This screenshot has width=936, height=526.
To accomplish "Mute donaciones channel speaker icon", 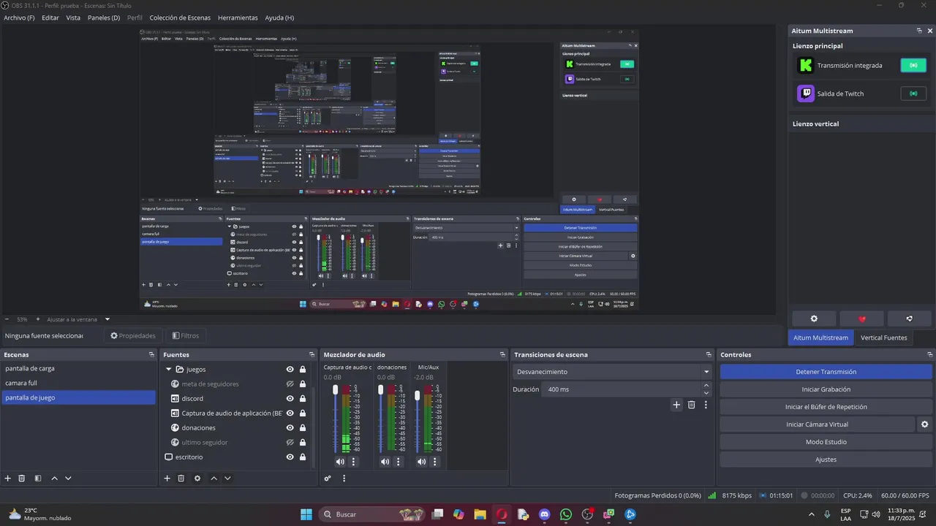I will coord(385,462).
